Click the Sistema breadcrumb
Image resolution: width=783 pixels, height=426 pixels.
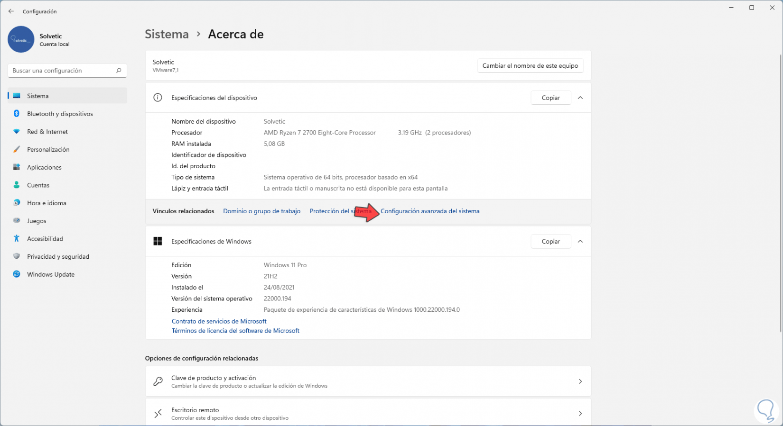(167, 34)
